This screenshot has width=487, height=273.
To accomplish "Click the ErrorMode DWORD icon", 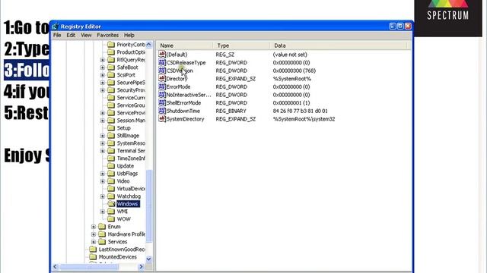I will 162,86.
